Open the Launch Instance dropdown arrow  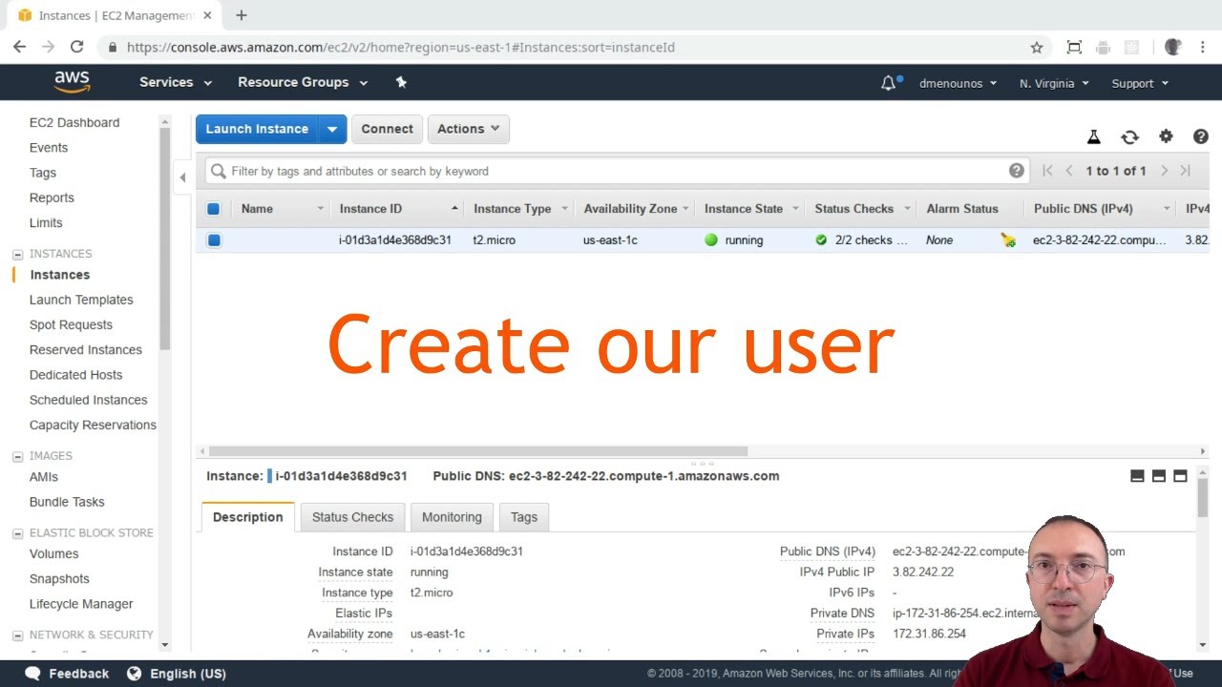point(332,129)
